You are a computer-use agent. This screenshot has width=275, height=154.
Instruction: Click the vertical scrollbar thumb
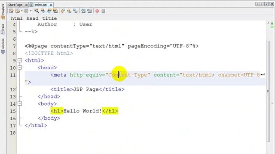(268, 91)
